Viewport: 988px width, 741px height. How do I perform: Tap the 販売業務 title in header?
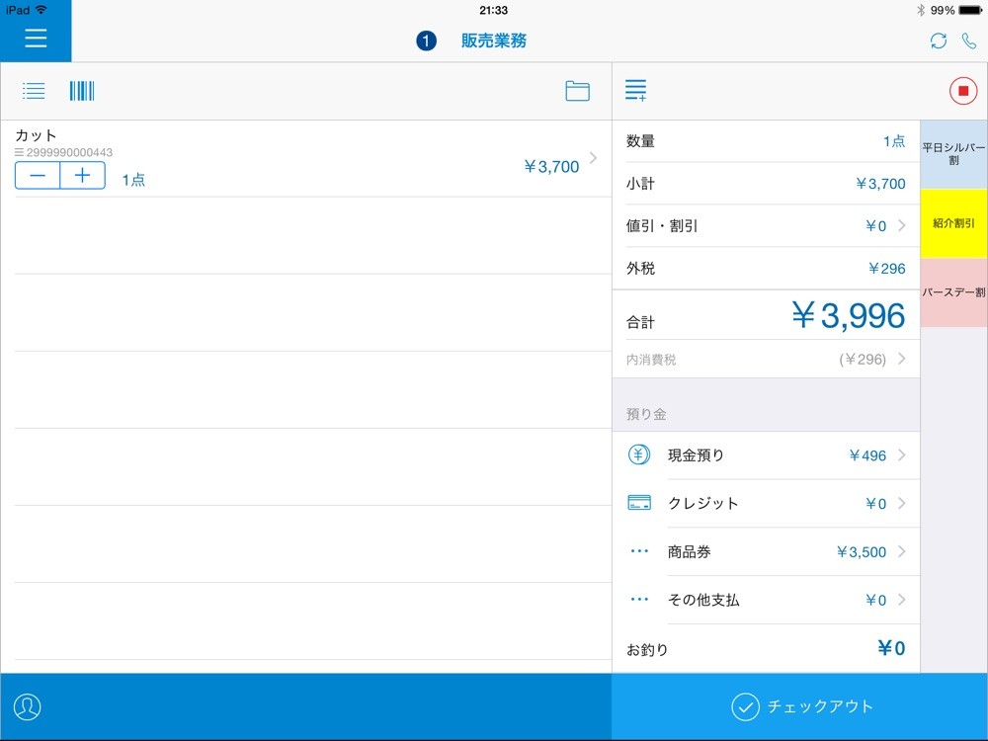point(493,41)
